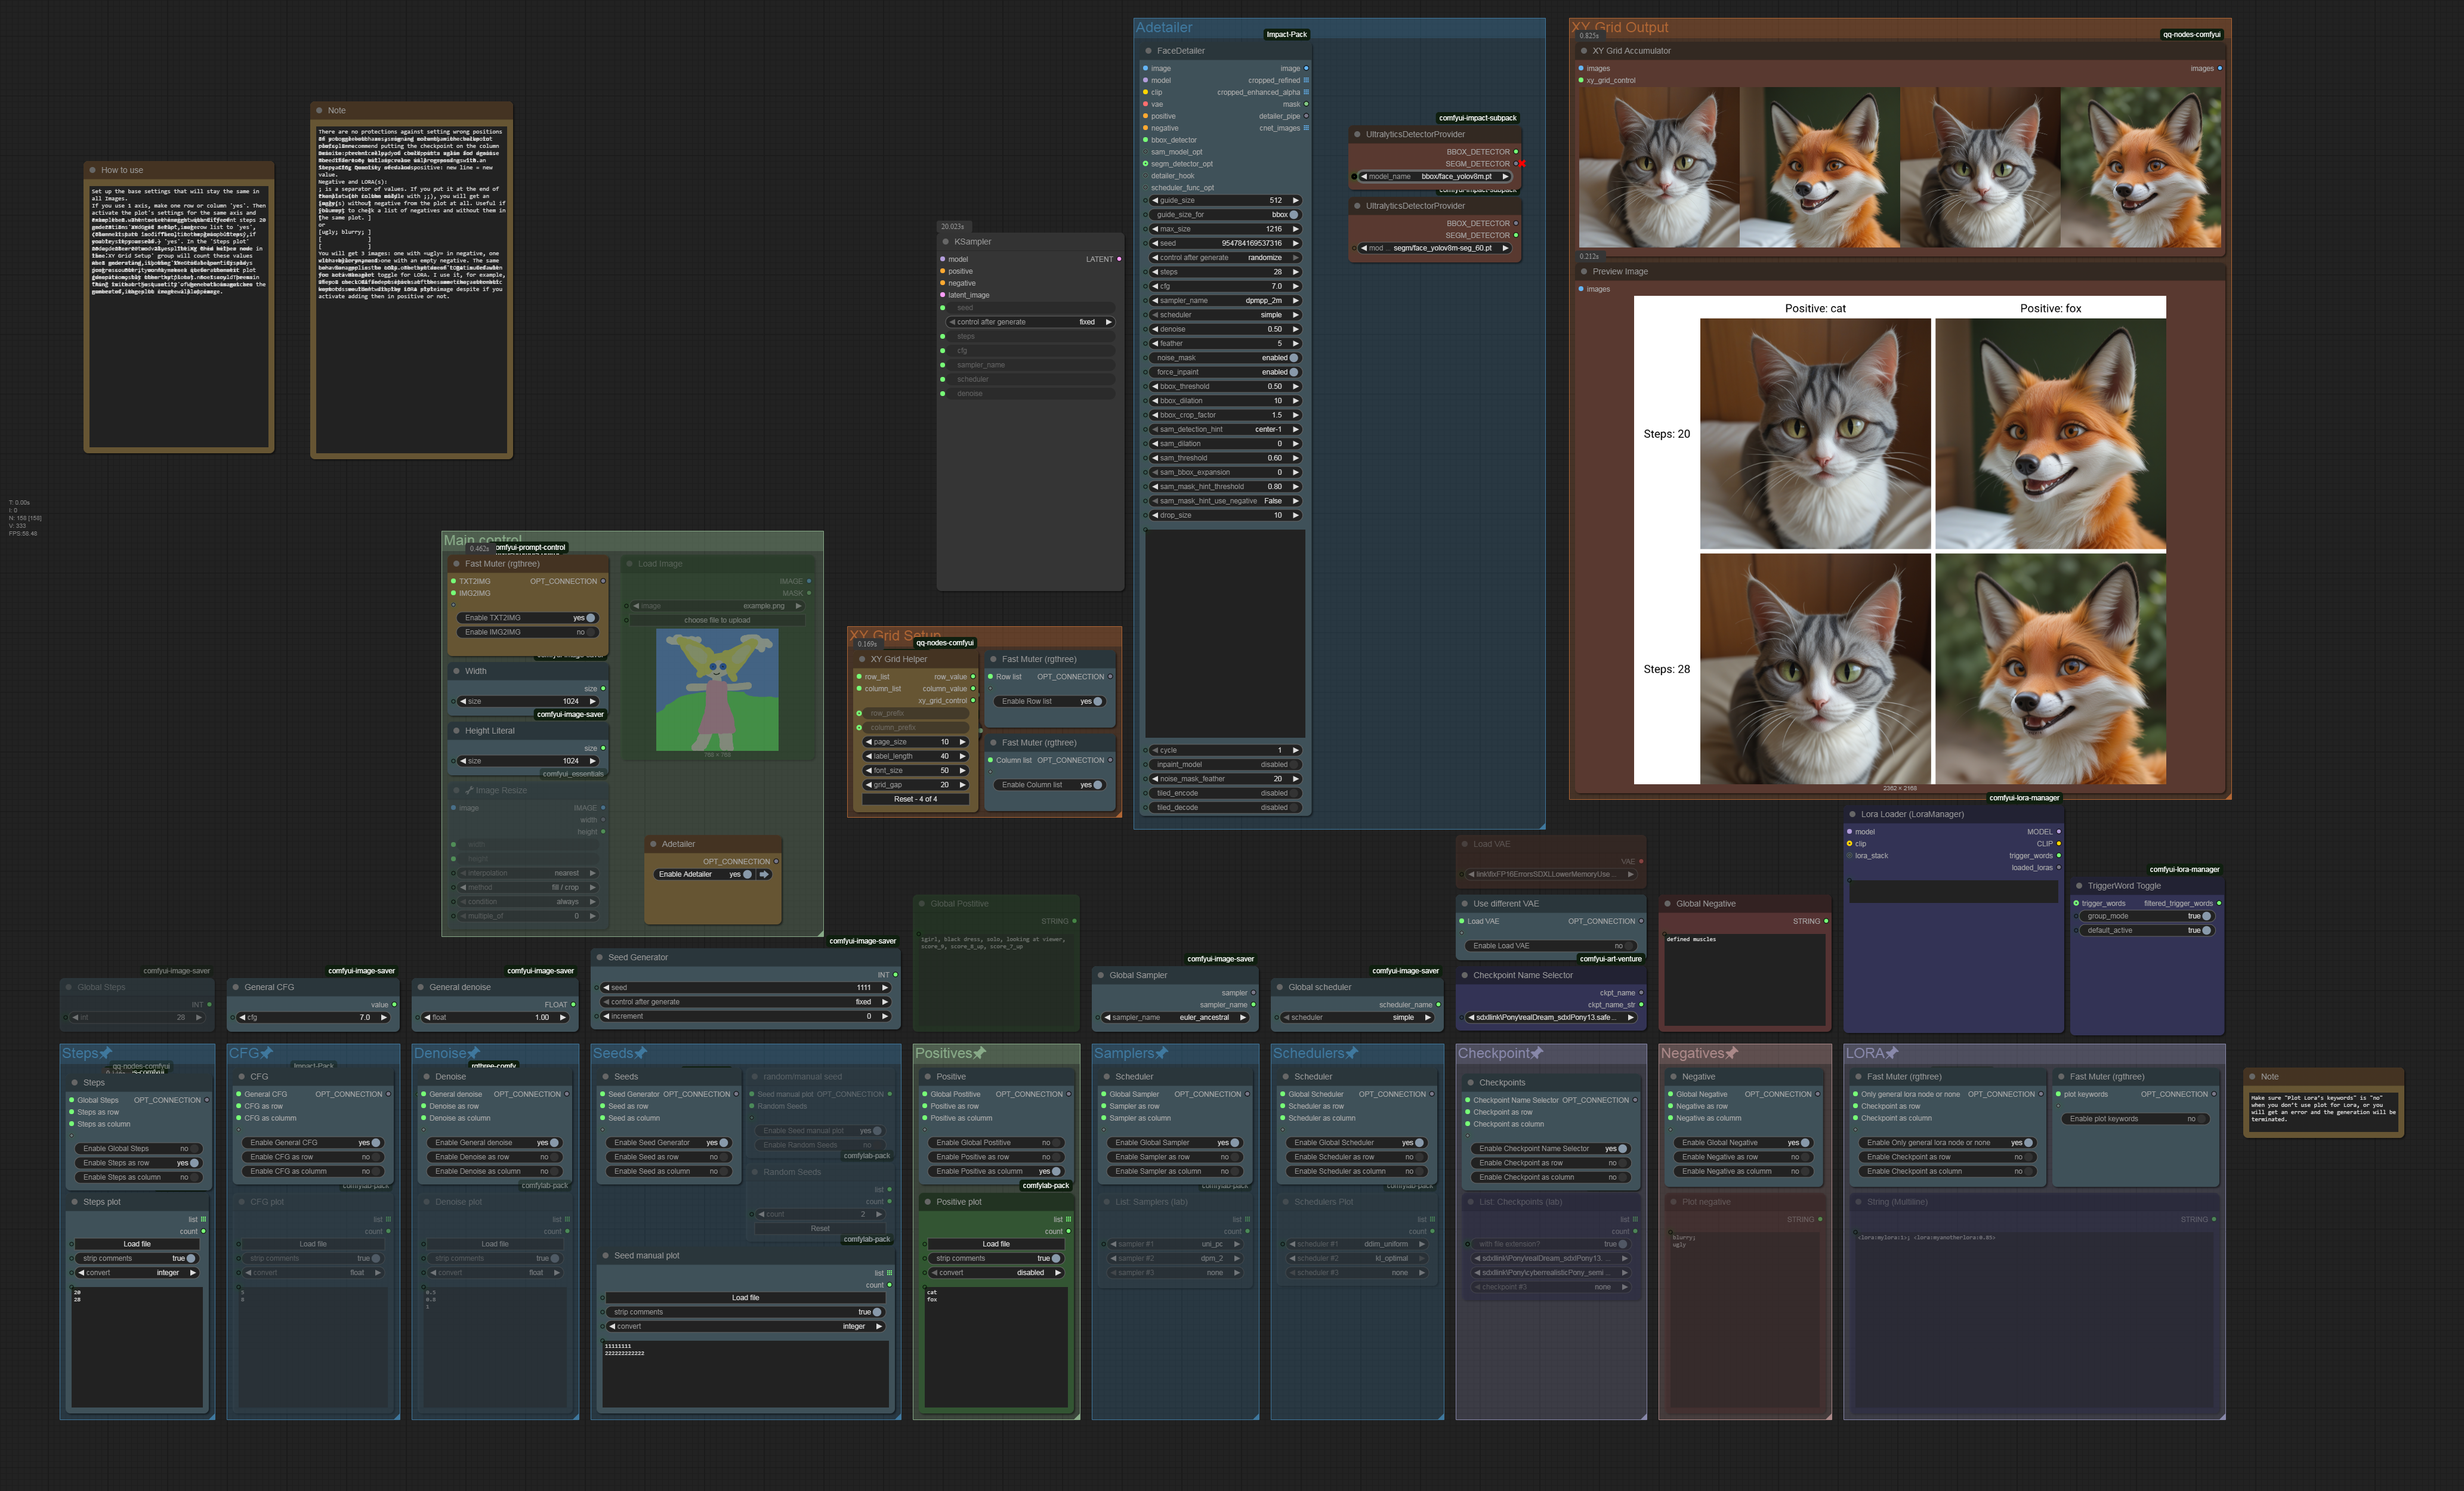Click the qq-nodes-comfyui badge on XY Grid Accumulator
Viewport: 2464px width, 1491px height.
[x=2191, y=35]
